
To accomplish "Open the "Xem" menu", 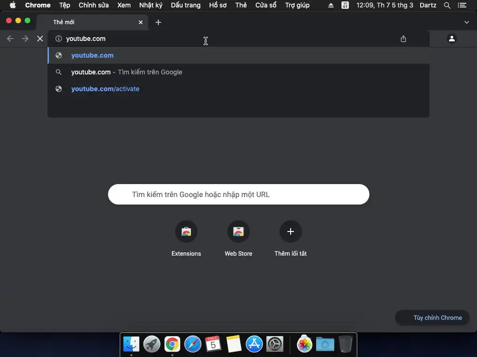I will (124, 5).
